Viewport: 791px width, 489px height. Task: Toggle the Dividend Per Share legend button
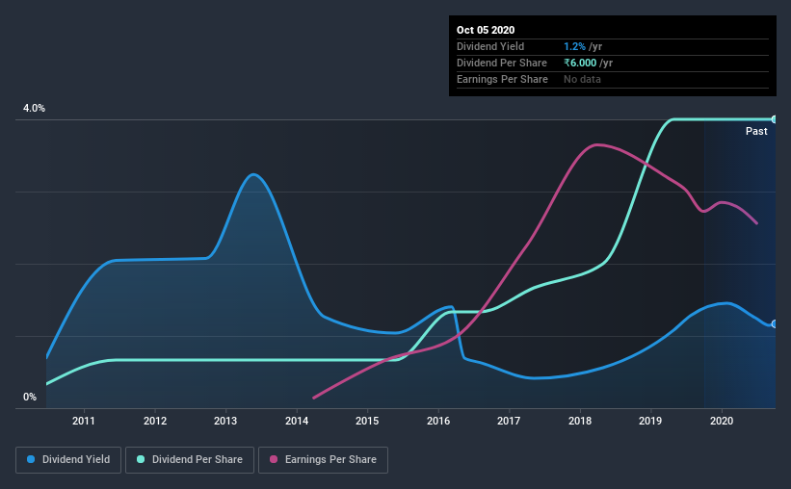[190, 460]
